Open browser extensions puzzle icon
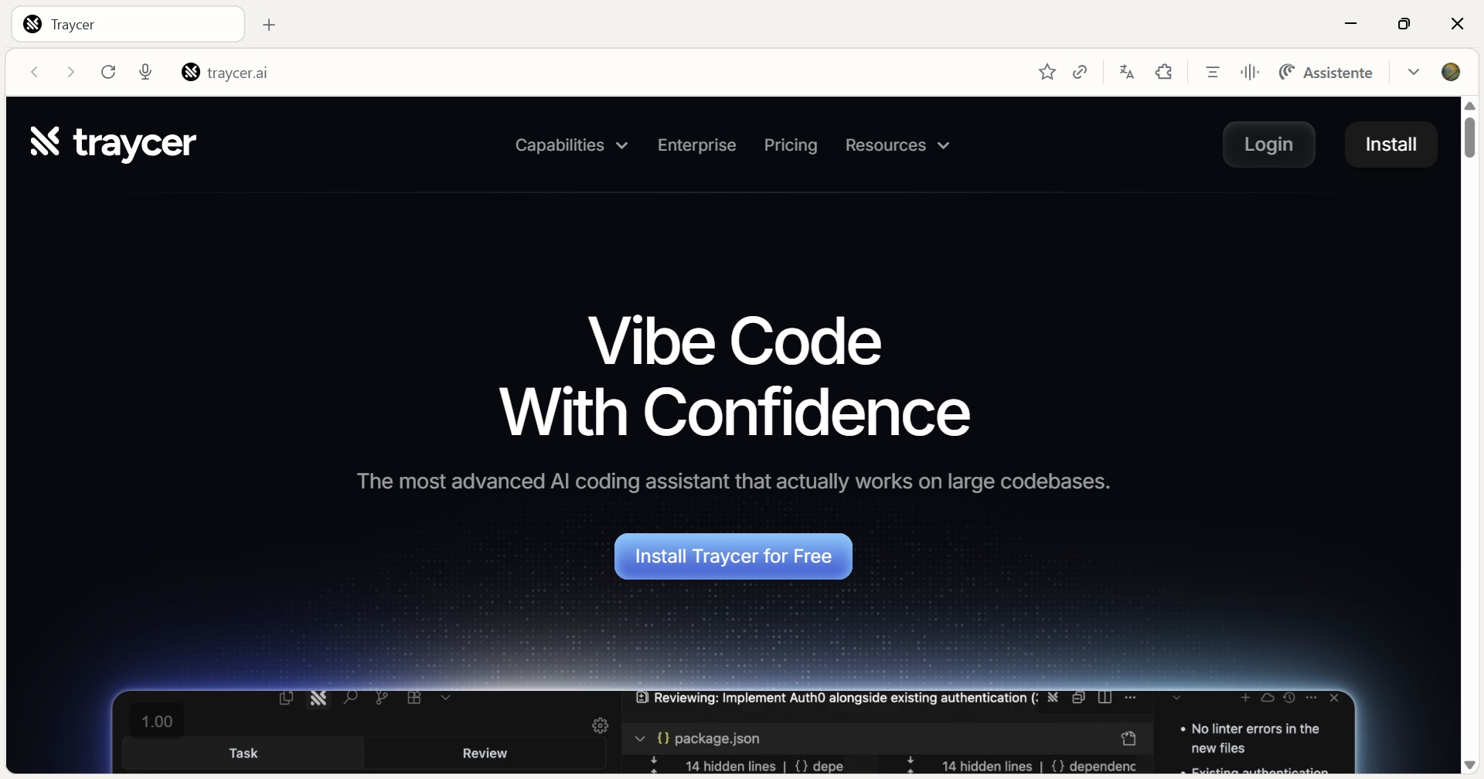This screenshot has width=1484, height=779. [1163, 72]
